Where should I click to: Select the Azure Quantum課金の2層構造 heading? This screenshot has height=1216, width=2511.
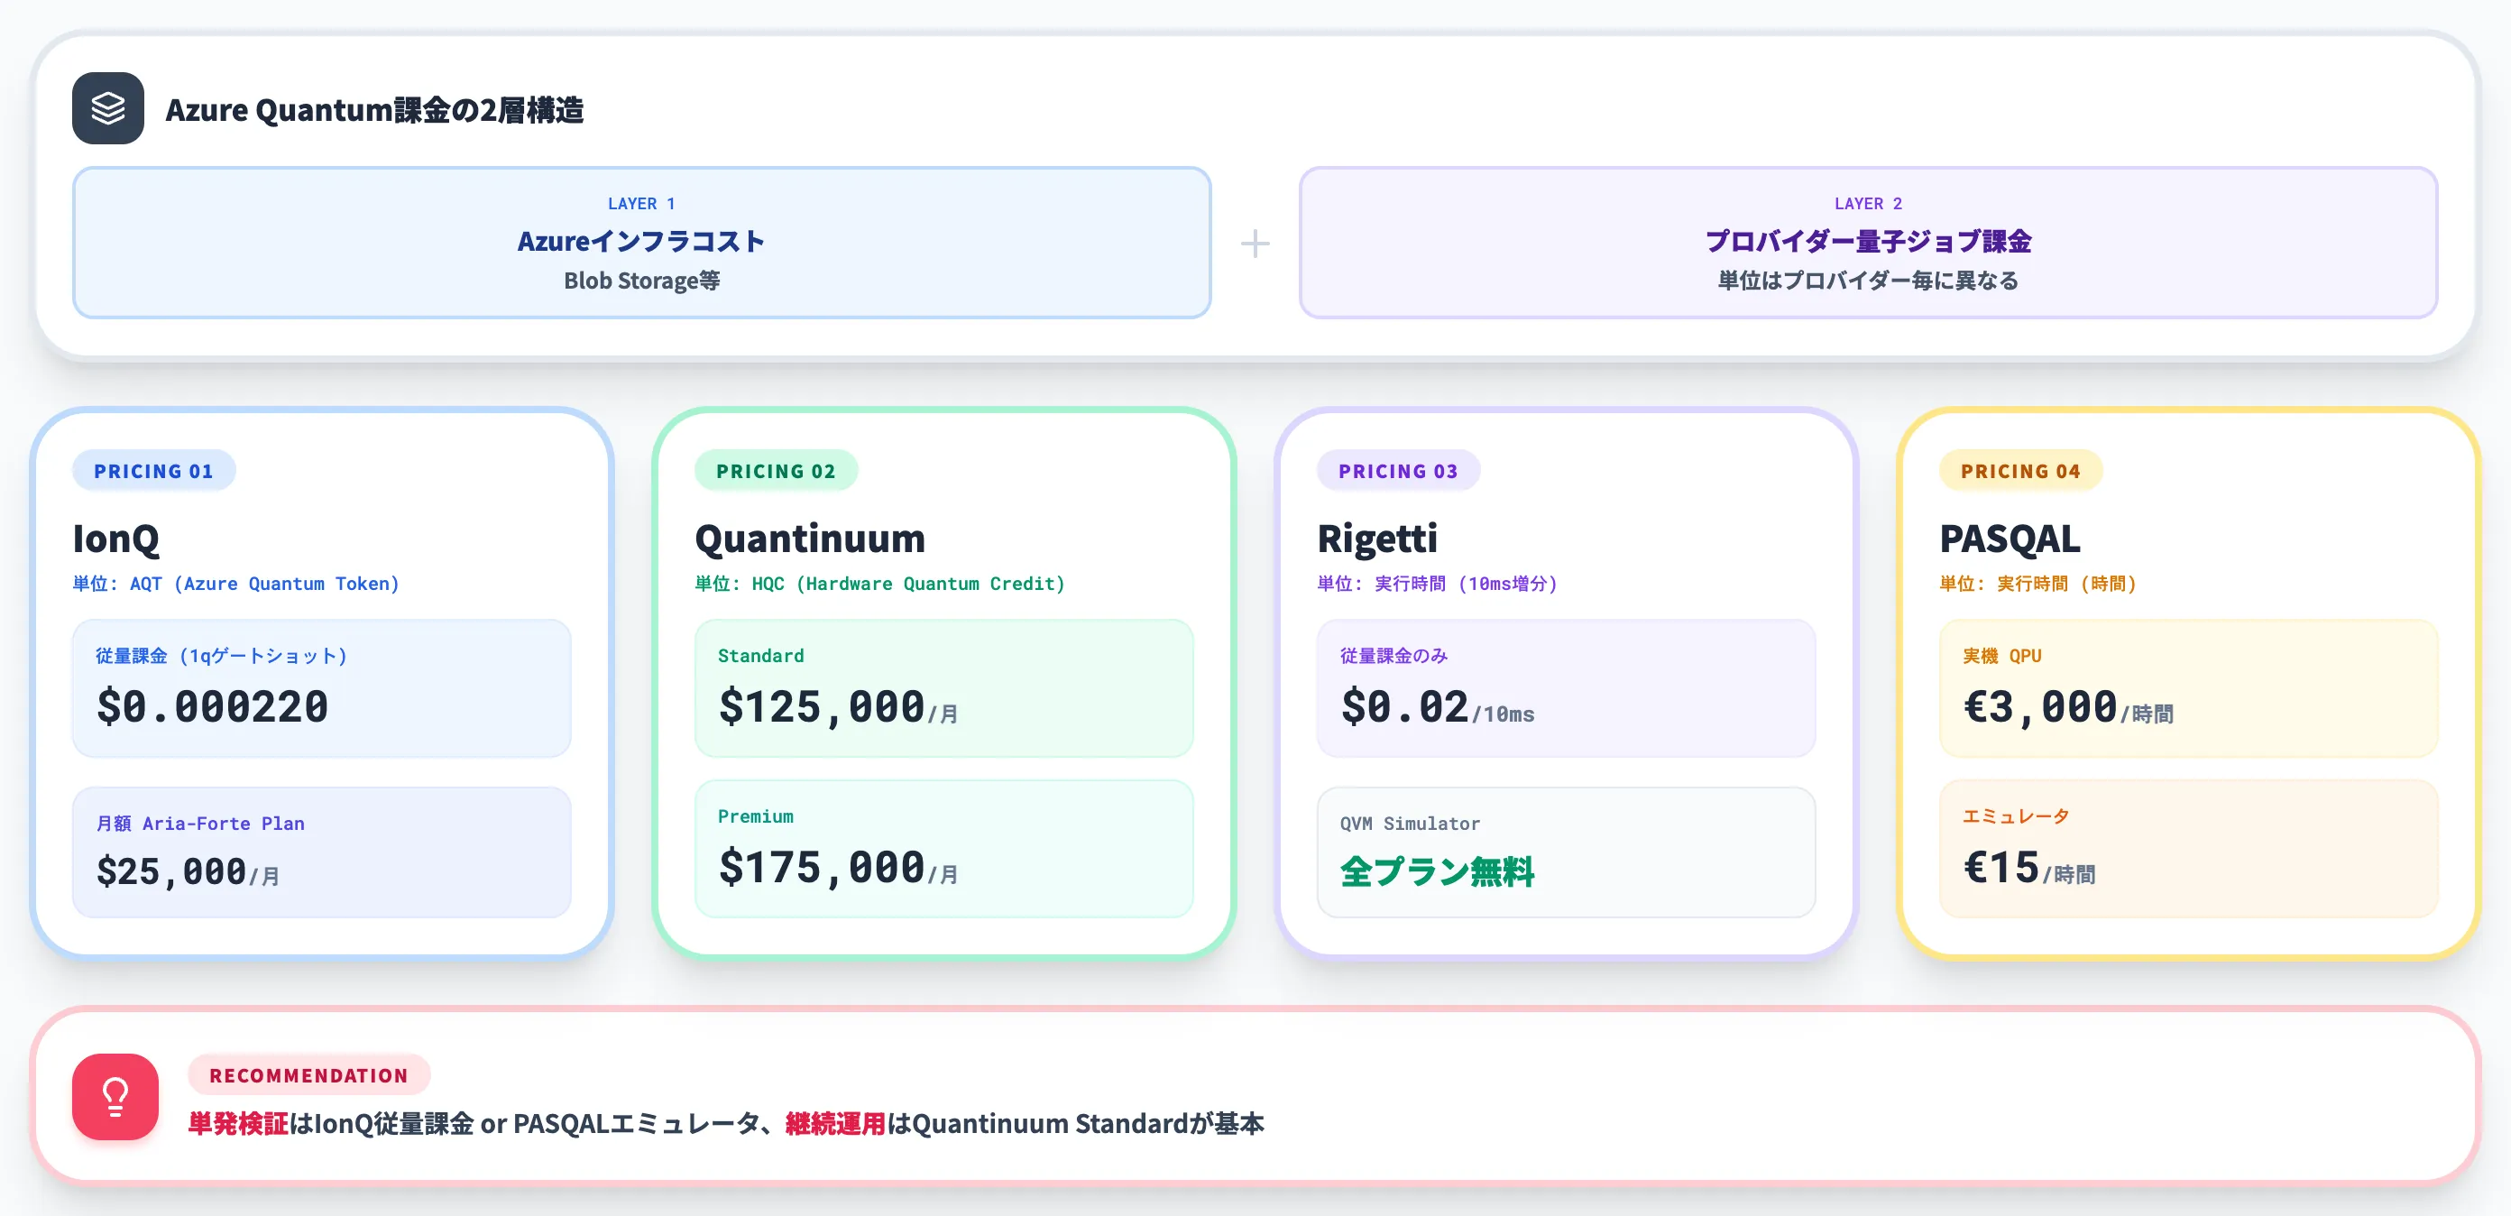[x=374, y=109]
